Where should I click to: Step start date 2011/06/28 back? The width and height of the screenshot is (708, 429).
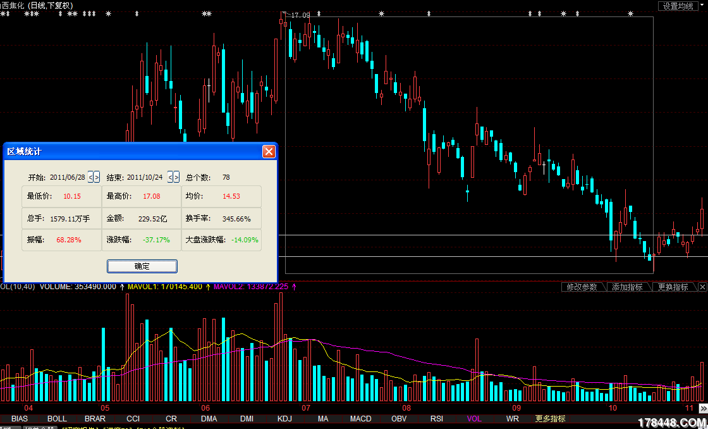[91, 178]
